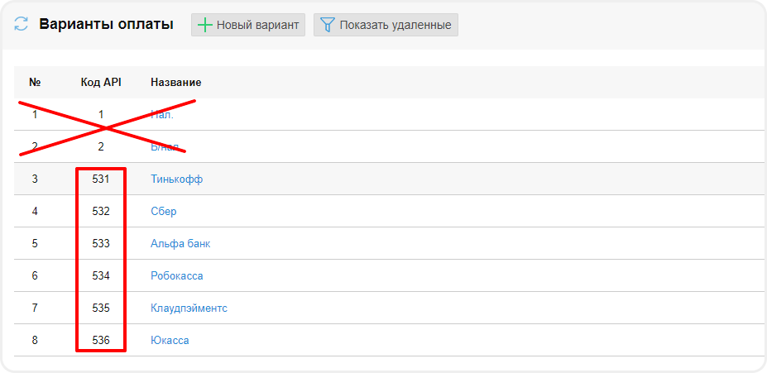Open the Тинькофф payment option link
This screenshot has height=373, width=767.
[176, 179]
